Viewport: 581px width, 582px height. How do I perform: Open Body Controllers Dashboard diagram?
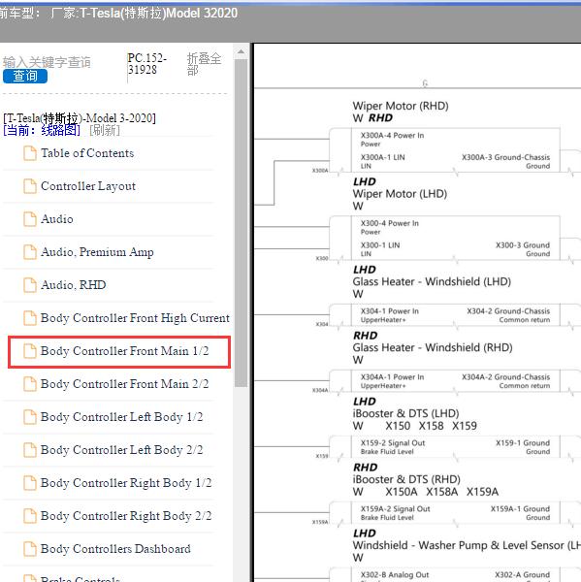[x=115, y=549]
